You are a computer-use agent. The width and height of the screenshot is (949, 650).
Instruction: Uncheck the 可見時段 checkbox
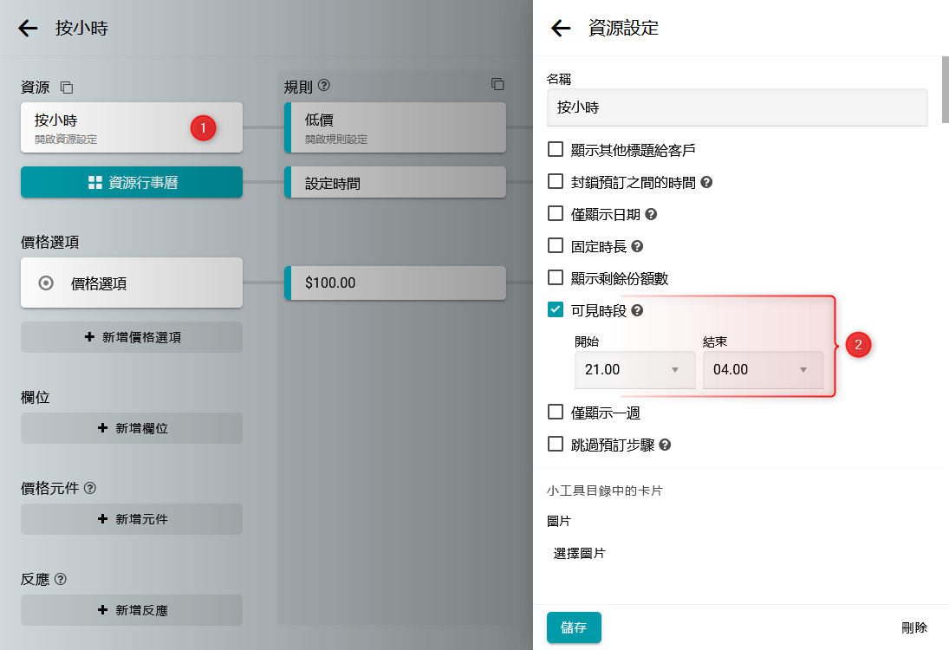(556, 309)
